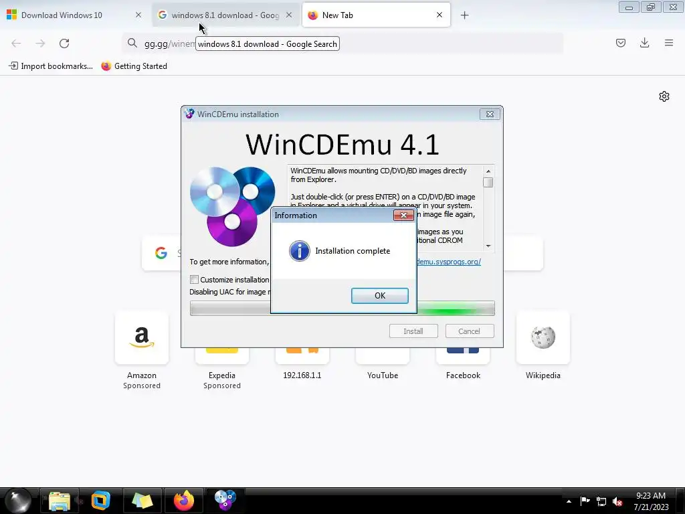The height and width of the screenshot is (514, 685).
Task: Click the YouTube shortcut label
Action: [x=382, y=375]
